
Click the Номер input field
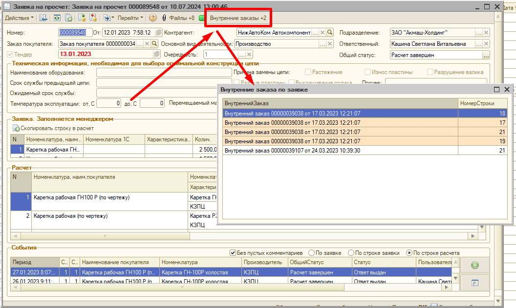point(75,33)
